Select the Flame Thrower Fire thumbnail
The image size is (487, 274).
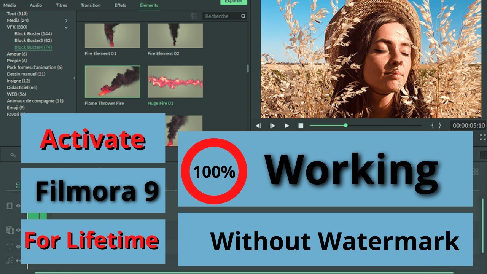tap(112, 82)
